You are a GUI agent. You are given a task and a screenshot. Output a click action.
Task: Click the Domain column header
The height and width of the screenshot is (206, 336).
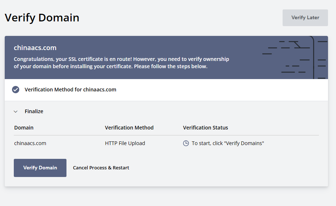click(24, 128)
